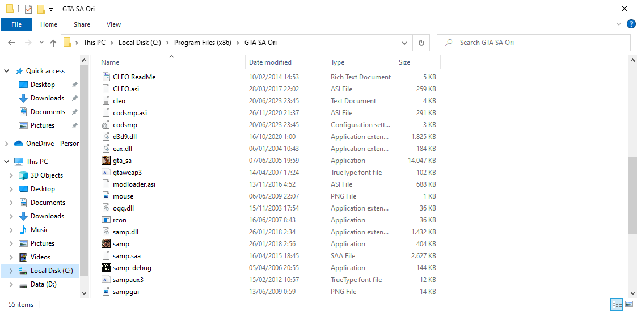Select the samp.saa file name
This screenshot has width=637, height=311.
click(x=126, y=256)
